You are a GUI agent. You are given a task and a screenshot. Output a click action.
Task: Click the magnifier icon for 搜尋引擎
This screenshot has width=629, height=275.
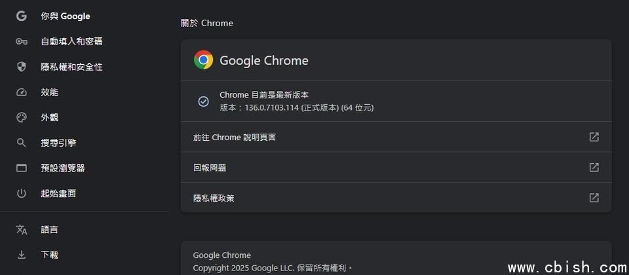point(21,143)
